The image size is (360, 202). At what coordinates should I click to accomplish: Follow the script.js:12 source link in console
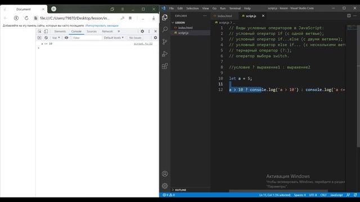tap(143, 44)
